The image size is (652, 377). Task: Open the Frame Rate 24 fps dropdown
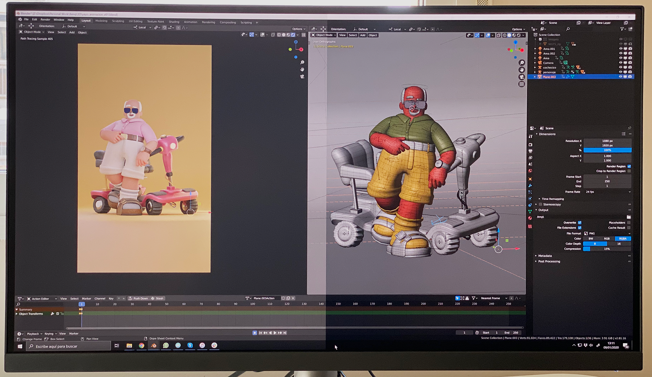tap(608, 192)
